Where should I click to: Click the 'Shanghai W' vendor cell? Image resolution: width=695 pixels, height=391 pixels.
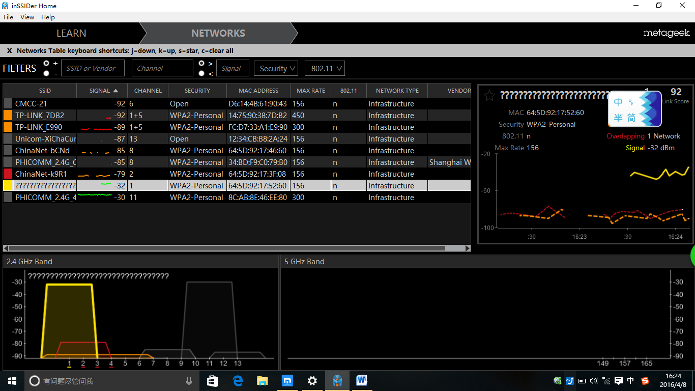(x=450, y=162)
